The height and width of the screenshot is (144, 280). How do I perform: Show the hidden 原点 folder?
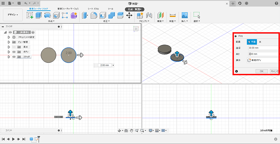pos(14,47)
